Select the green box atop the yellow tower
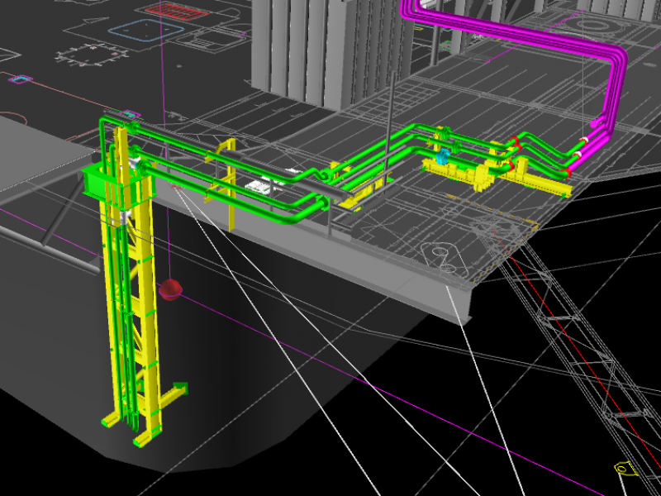 point(103,181)
